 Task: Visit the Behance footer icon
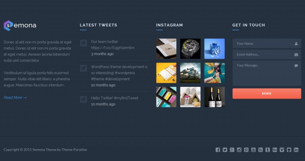click(275, 150)
